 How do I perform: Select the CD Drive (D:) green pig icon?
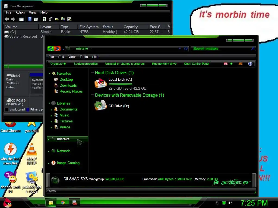point(100,105)
